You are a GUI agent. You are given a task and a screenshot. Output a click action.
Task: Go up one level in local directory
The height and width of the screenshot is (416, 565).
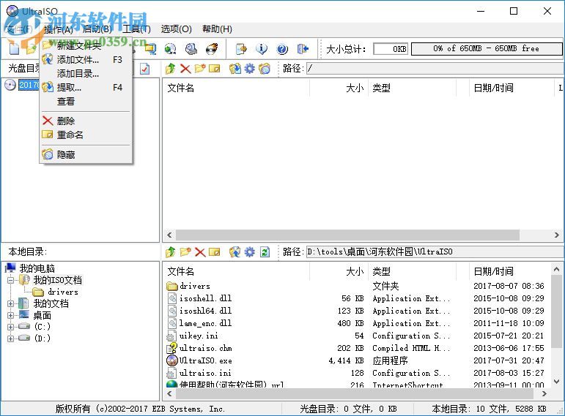171,252
